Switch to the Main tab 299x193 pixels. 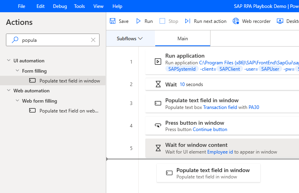(x=183, y=39)
